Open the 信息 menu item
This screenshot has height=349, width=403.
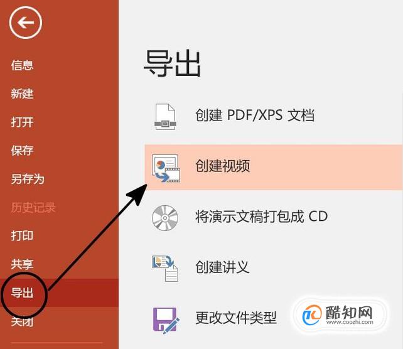(22, 65)
